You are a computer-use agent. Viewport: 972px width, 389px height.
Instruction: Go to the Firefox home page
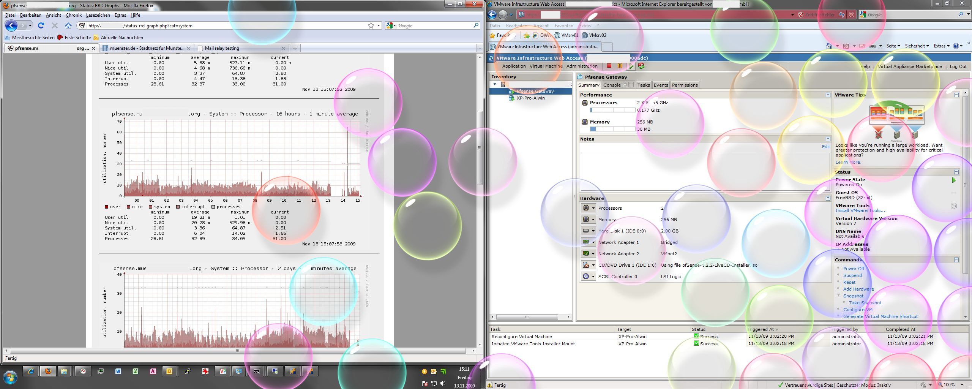point(68,26)
